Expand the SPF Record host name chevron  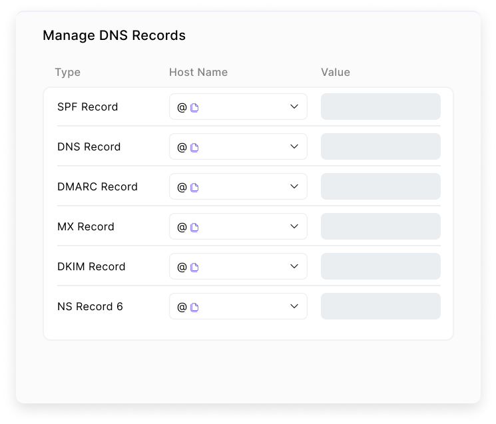coord(294,106)
